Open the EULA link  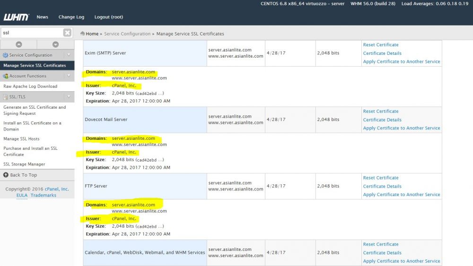[x=22, y=195]
